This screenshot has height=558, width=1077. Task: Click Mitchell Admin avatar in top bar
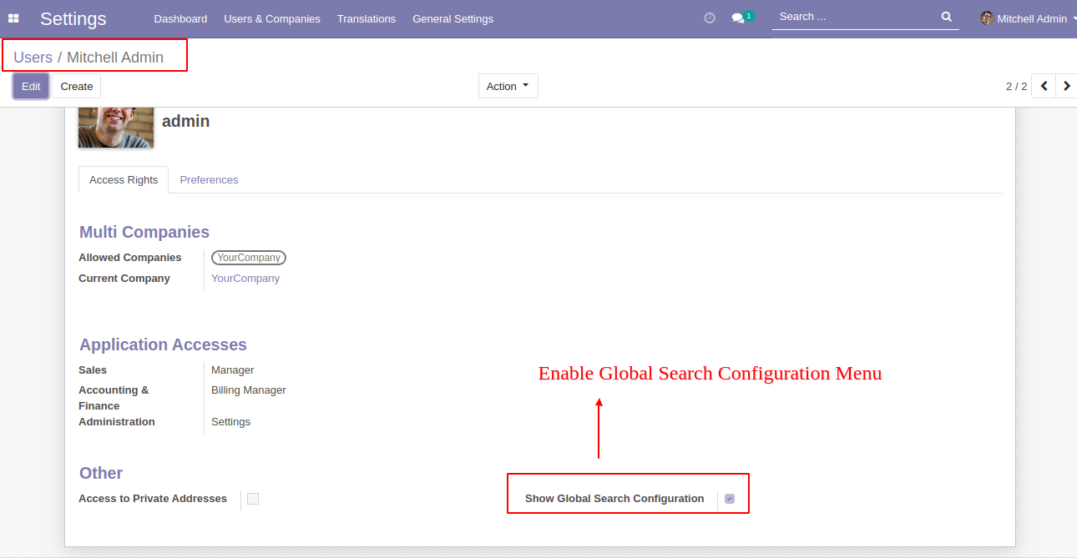click(987, 18)
